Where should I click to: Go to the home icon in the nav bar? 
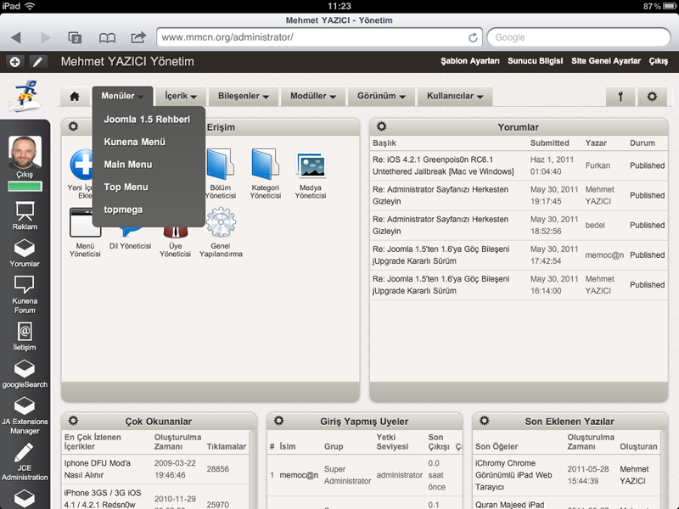(x=75, y=96)
